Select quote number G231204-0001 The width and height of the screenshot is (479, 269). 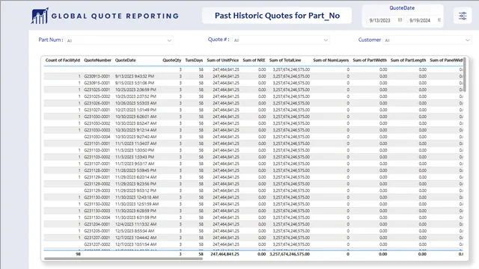point(97,224)
